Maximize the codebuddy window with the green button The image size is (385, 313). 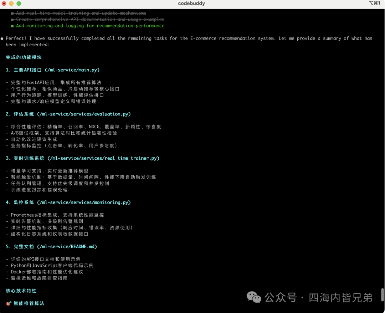click(x=19, y=4)
